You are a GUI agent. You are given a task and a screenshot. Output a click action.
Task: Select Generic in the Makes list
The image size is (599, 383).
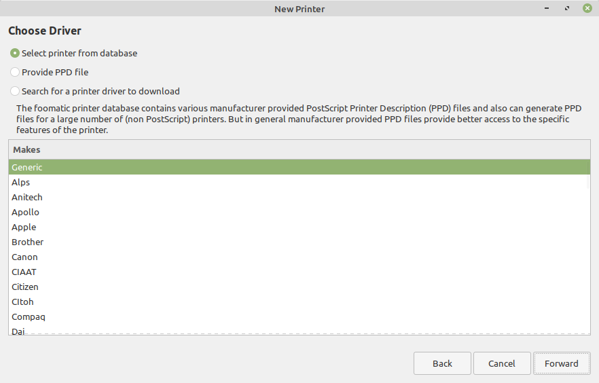pos(299,167)
